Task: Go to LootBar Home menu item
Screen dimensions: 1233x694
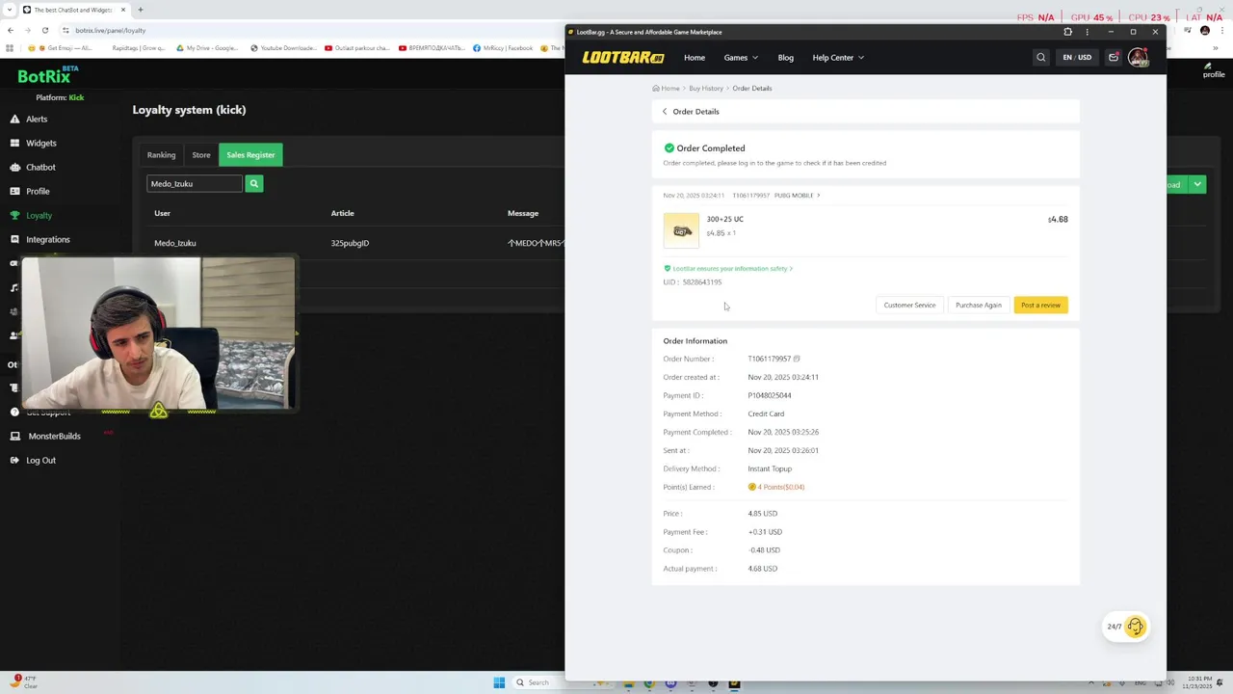Action: coord(695,58)
